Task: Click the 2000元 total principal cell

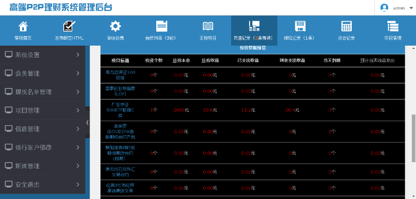Action: (x=181, y=110)
